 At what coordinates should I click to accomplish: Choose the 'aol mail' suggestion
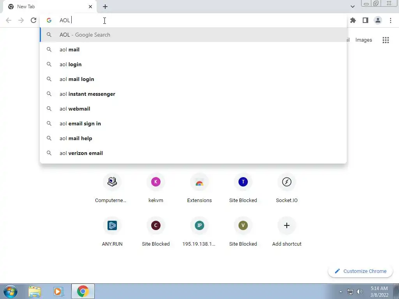pyautogui.click(x=193, y=49)
